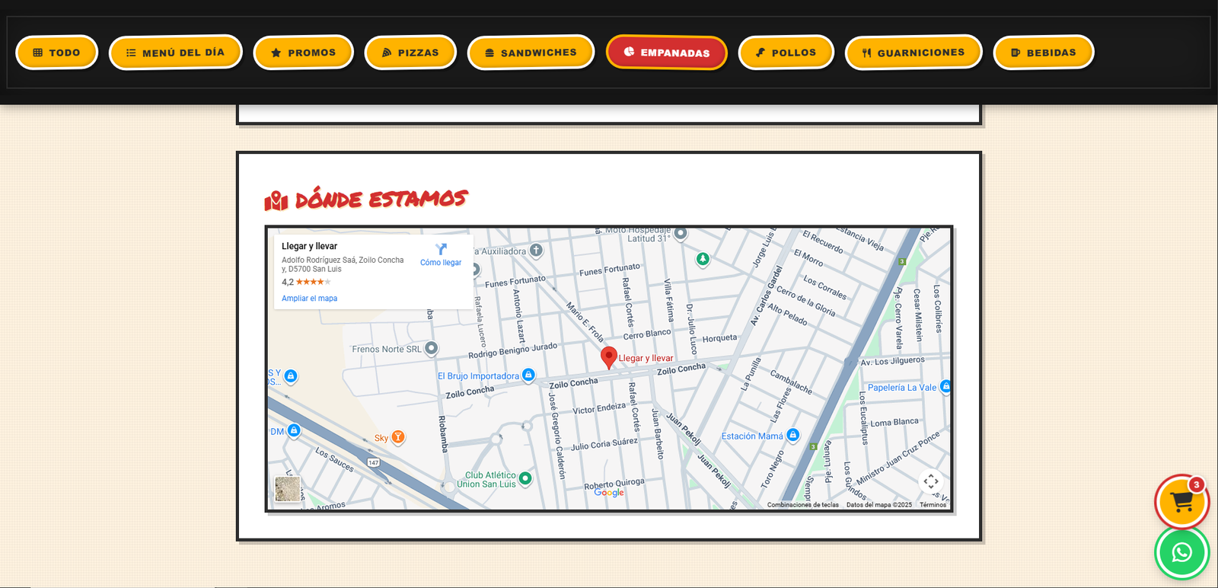1218x588 pixels.
Task: Toggle fullscreen view on the map
Action: click(x=931, y=481)
